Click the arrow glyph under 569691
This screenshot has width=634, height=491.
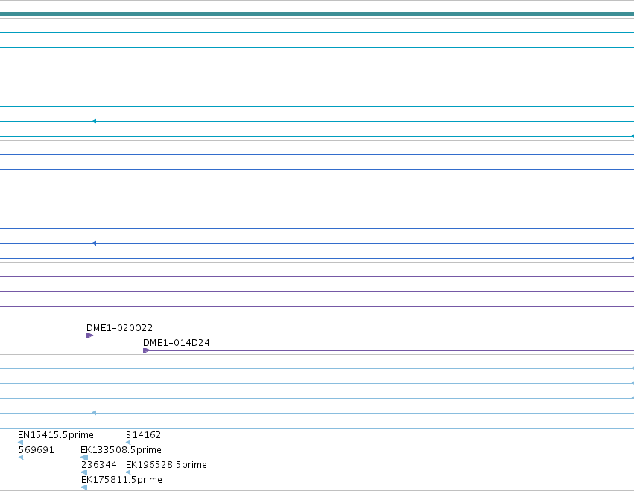[21, 458]
